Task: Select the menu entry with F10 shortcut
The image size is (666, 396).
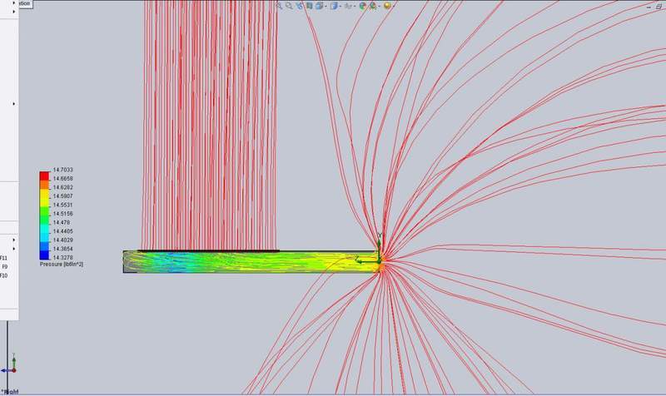Action: (x=5, y=275)
